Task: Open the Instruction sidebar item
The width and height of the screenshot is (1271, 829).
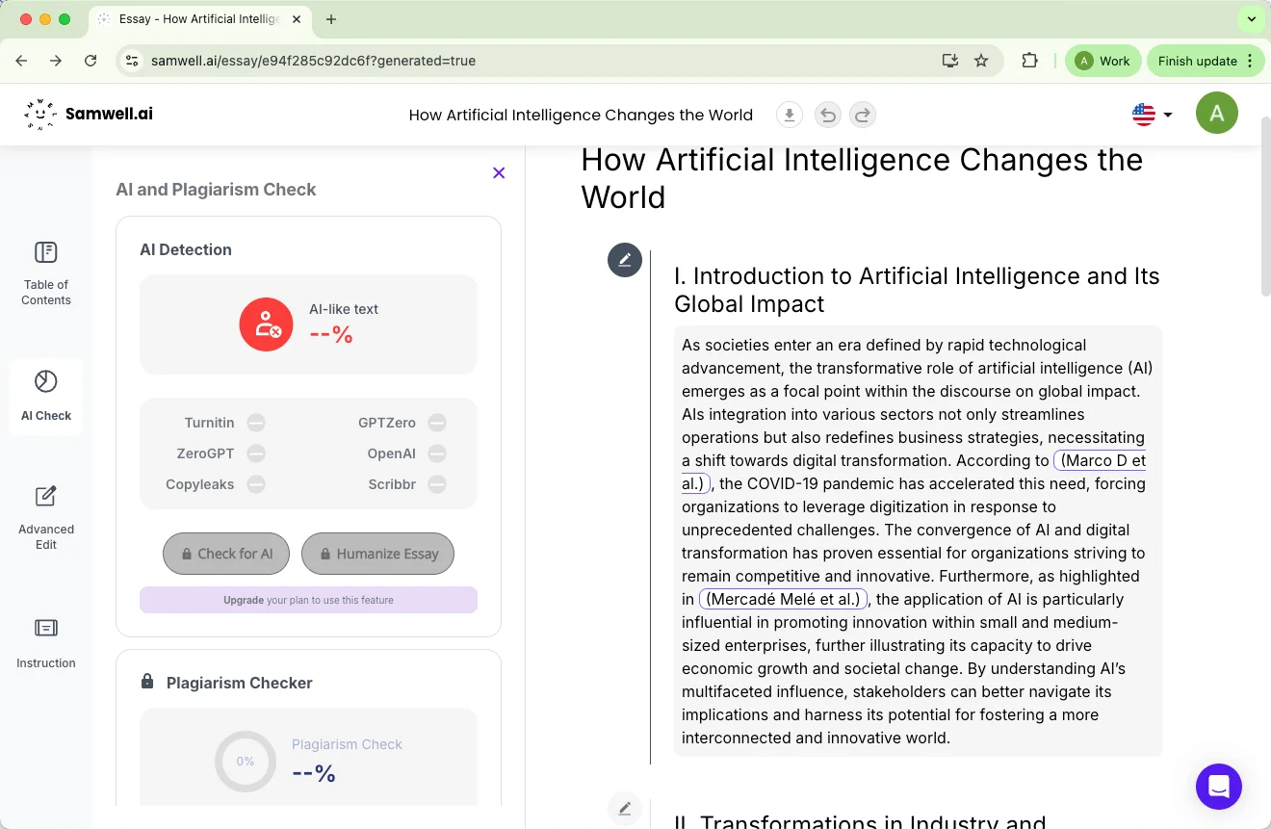Action: coord(46,643)
